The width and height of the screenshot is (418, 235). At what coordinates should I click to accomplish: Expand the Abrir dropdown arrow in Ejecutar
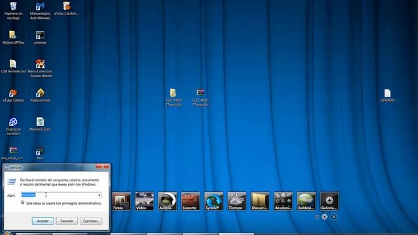pyautogui.click(x=99, y=195)
